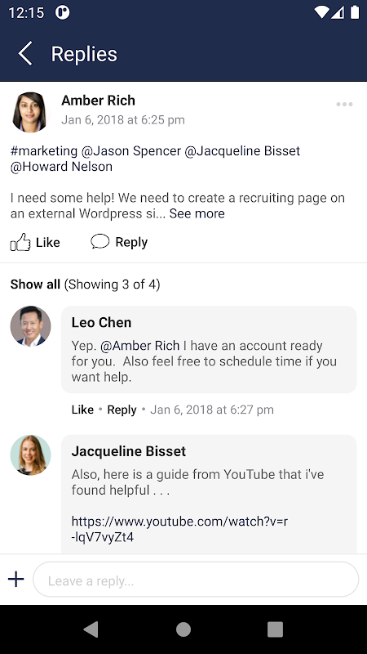Open the @Howard Nelson mention
The height and width of the screenshot is (654, 367).
pos(62,167)
